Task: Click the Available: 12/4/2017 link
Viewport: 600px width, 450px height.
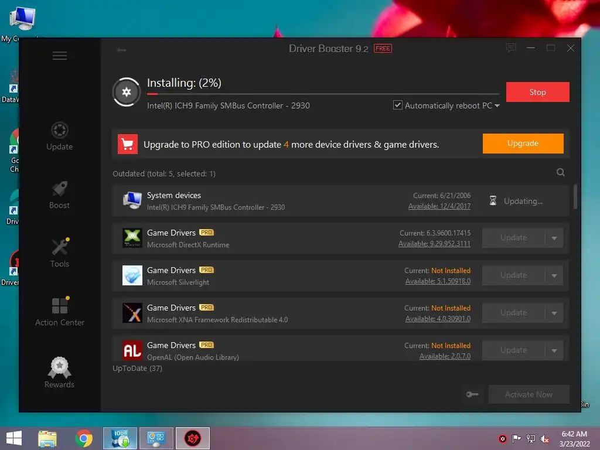Action: pos(439,206)
